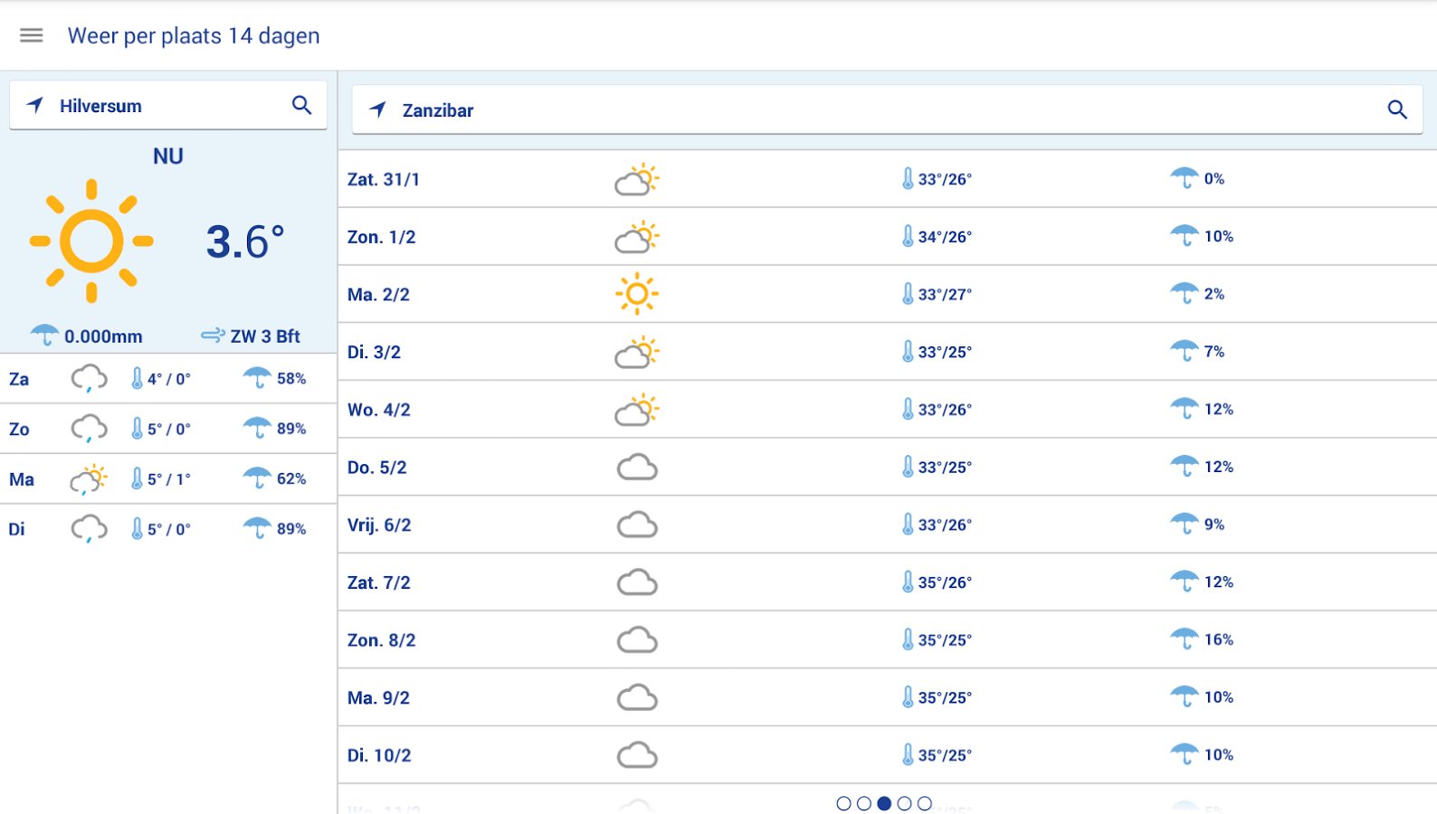The height and width of the screenshot is (814, 1437).
Task: Go to second page indicator dot
Action: click(x=864, y=803)
